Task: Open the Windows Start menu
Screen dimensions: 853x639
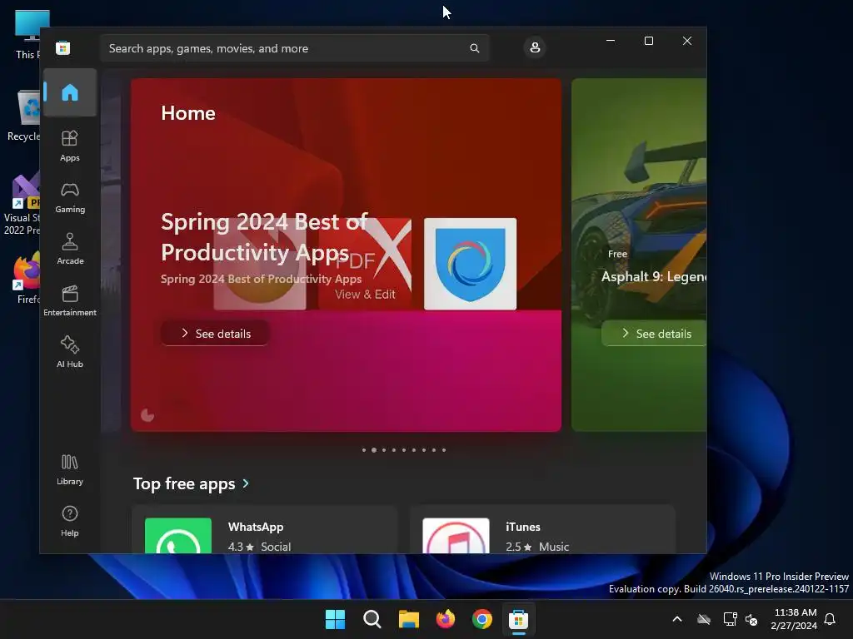Action: pos(335,619)
